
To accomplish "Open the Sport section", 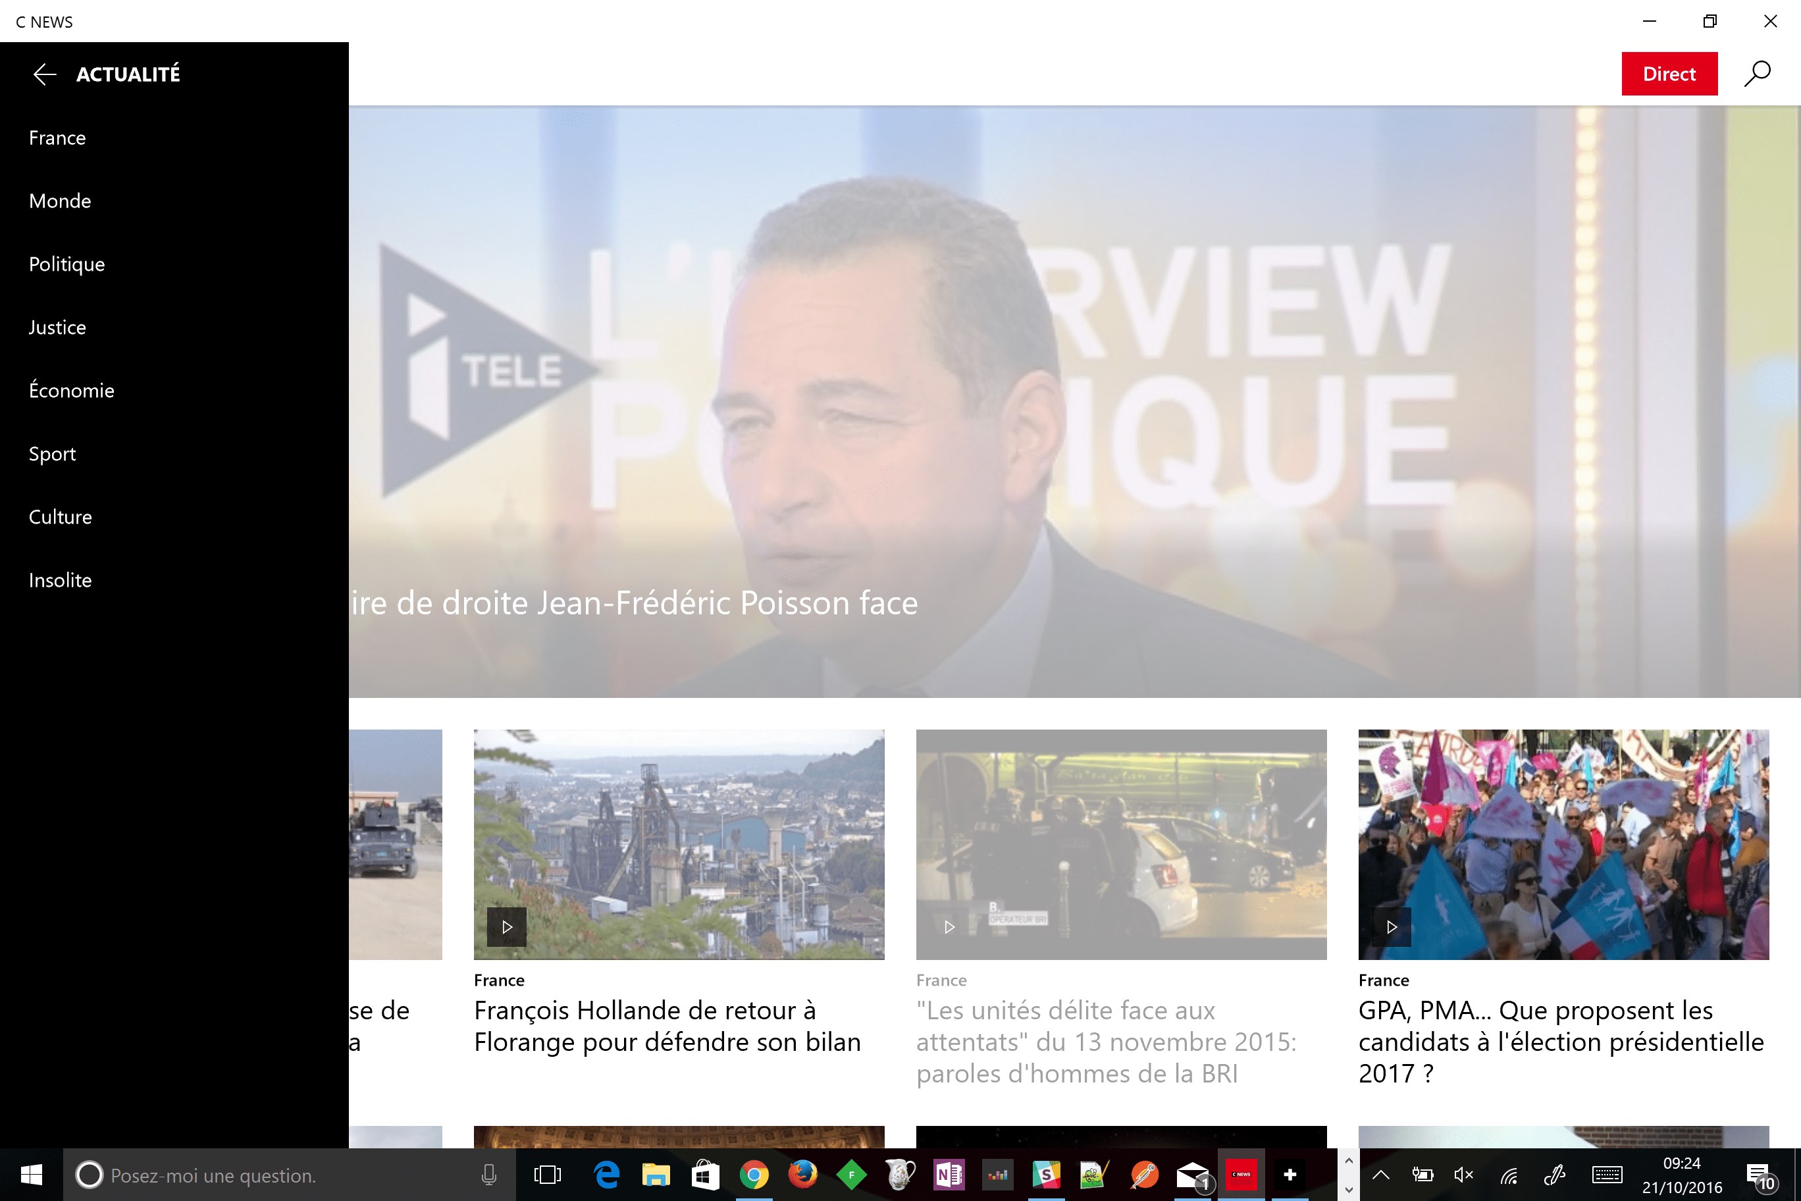I will (52, 454).
